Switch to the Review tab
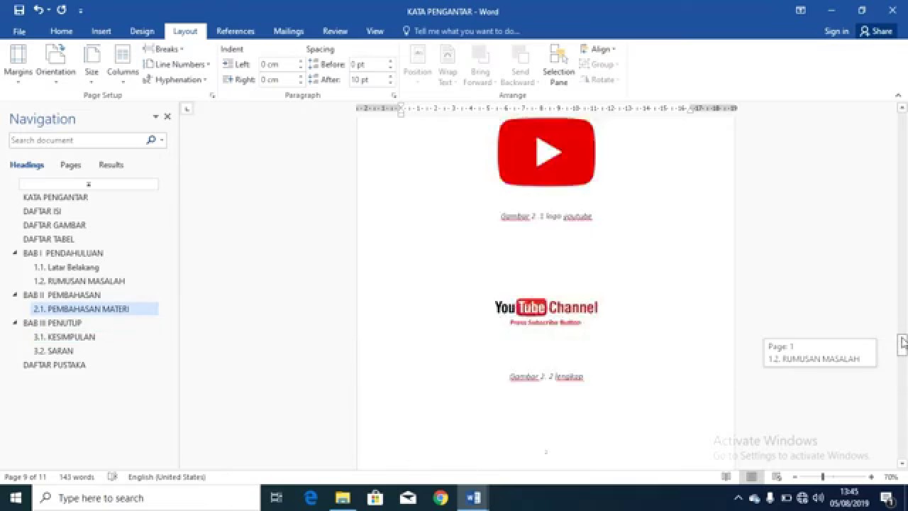The image size is (908, 511). point(335,31)
